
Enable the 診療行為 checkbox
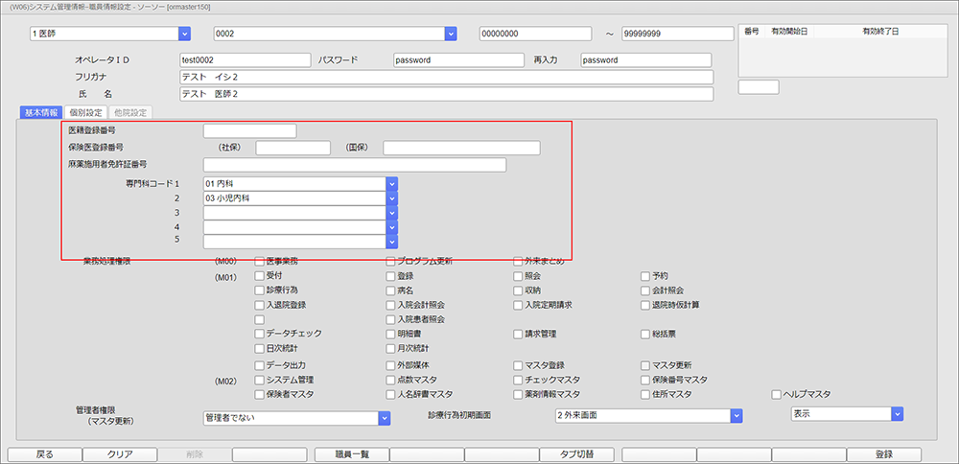tap(259, 290)
